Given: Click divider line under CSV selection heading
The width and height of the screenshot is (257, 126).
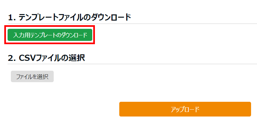Looking at the screenshot, I should [132, 64].
